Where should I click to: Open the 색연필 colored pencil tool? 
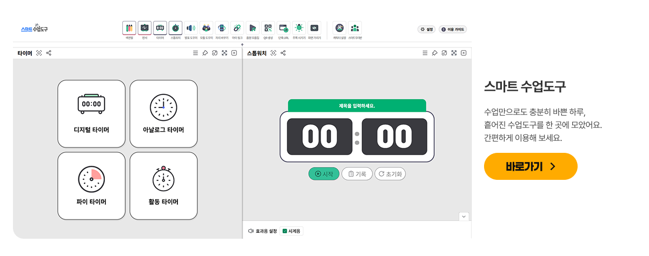[x=129, y=28]
